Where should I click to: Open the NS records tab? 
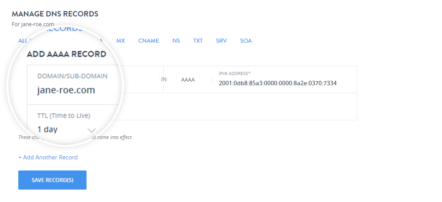[x=176, y=41]
